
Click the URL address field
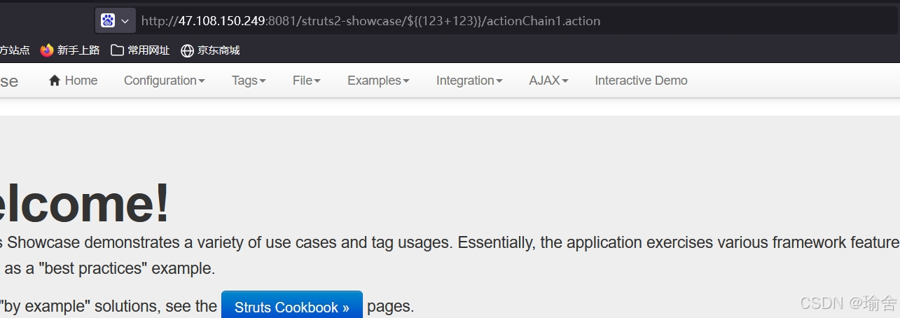[x=518, y=21]
